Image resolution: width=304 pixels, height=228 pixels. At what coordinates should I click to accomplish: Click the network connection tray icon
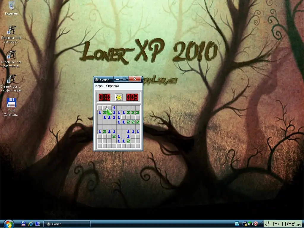pyautogui.click(x=245, y=224)
